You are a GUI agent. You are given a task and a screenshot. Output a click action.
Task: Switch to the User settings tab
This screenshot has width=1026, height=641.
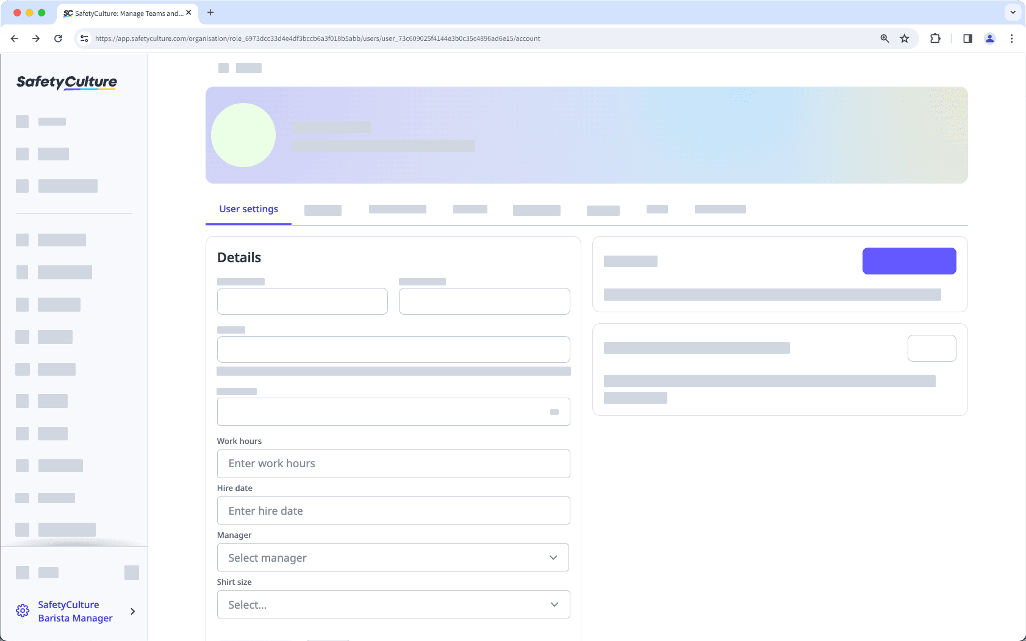click(x=248, y=209)
